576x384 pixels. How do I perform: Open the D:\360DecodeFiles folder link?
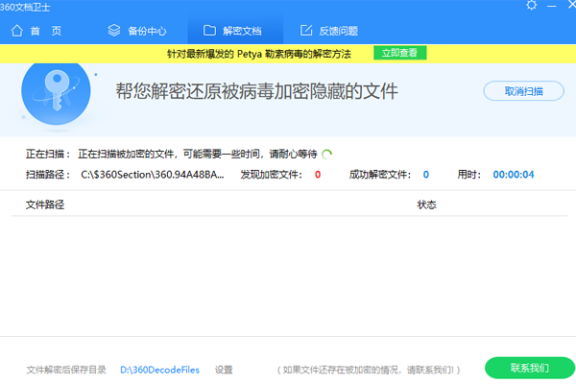(161, 369)
